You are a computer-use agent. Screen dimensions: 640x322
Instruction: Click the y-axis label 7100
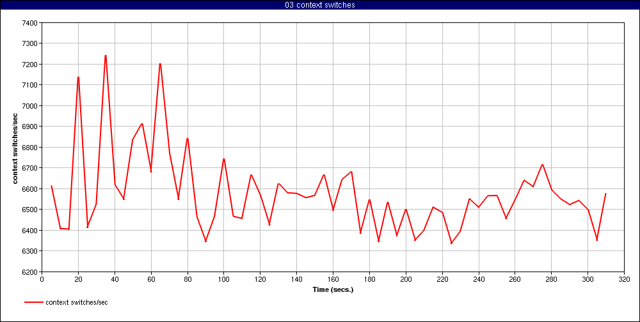[x=31, y=85]
